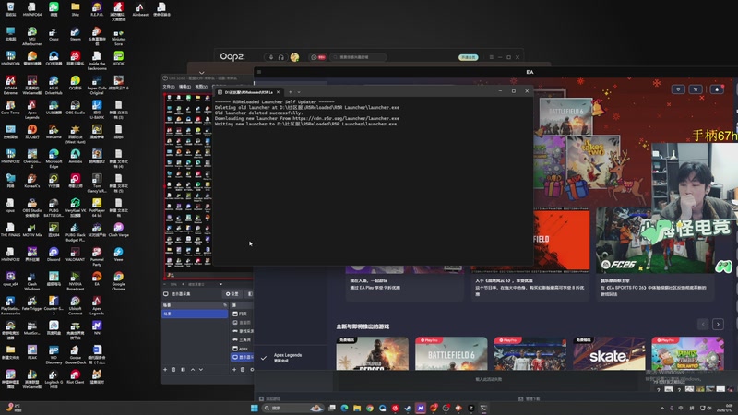The height and width of the screenshot is (415, 738).
Task: Open the 视图 menu in OBS
Action: coord(201,87)
